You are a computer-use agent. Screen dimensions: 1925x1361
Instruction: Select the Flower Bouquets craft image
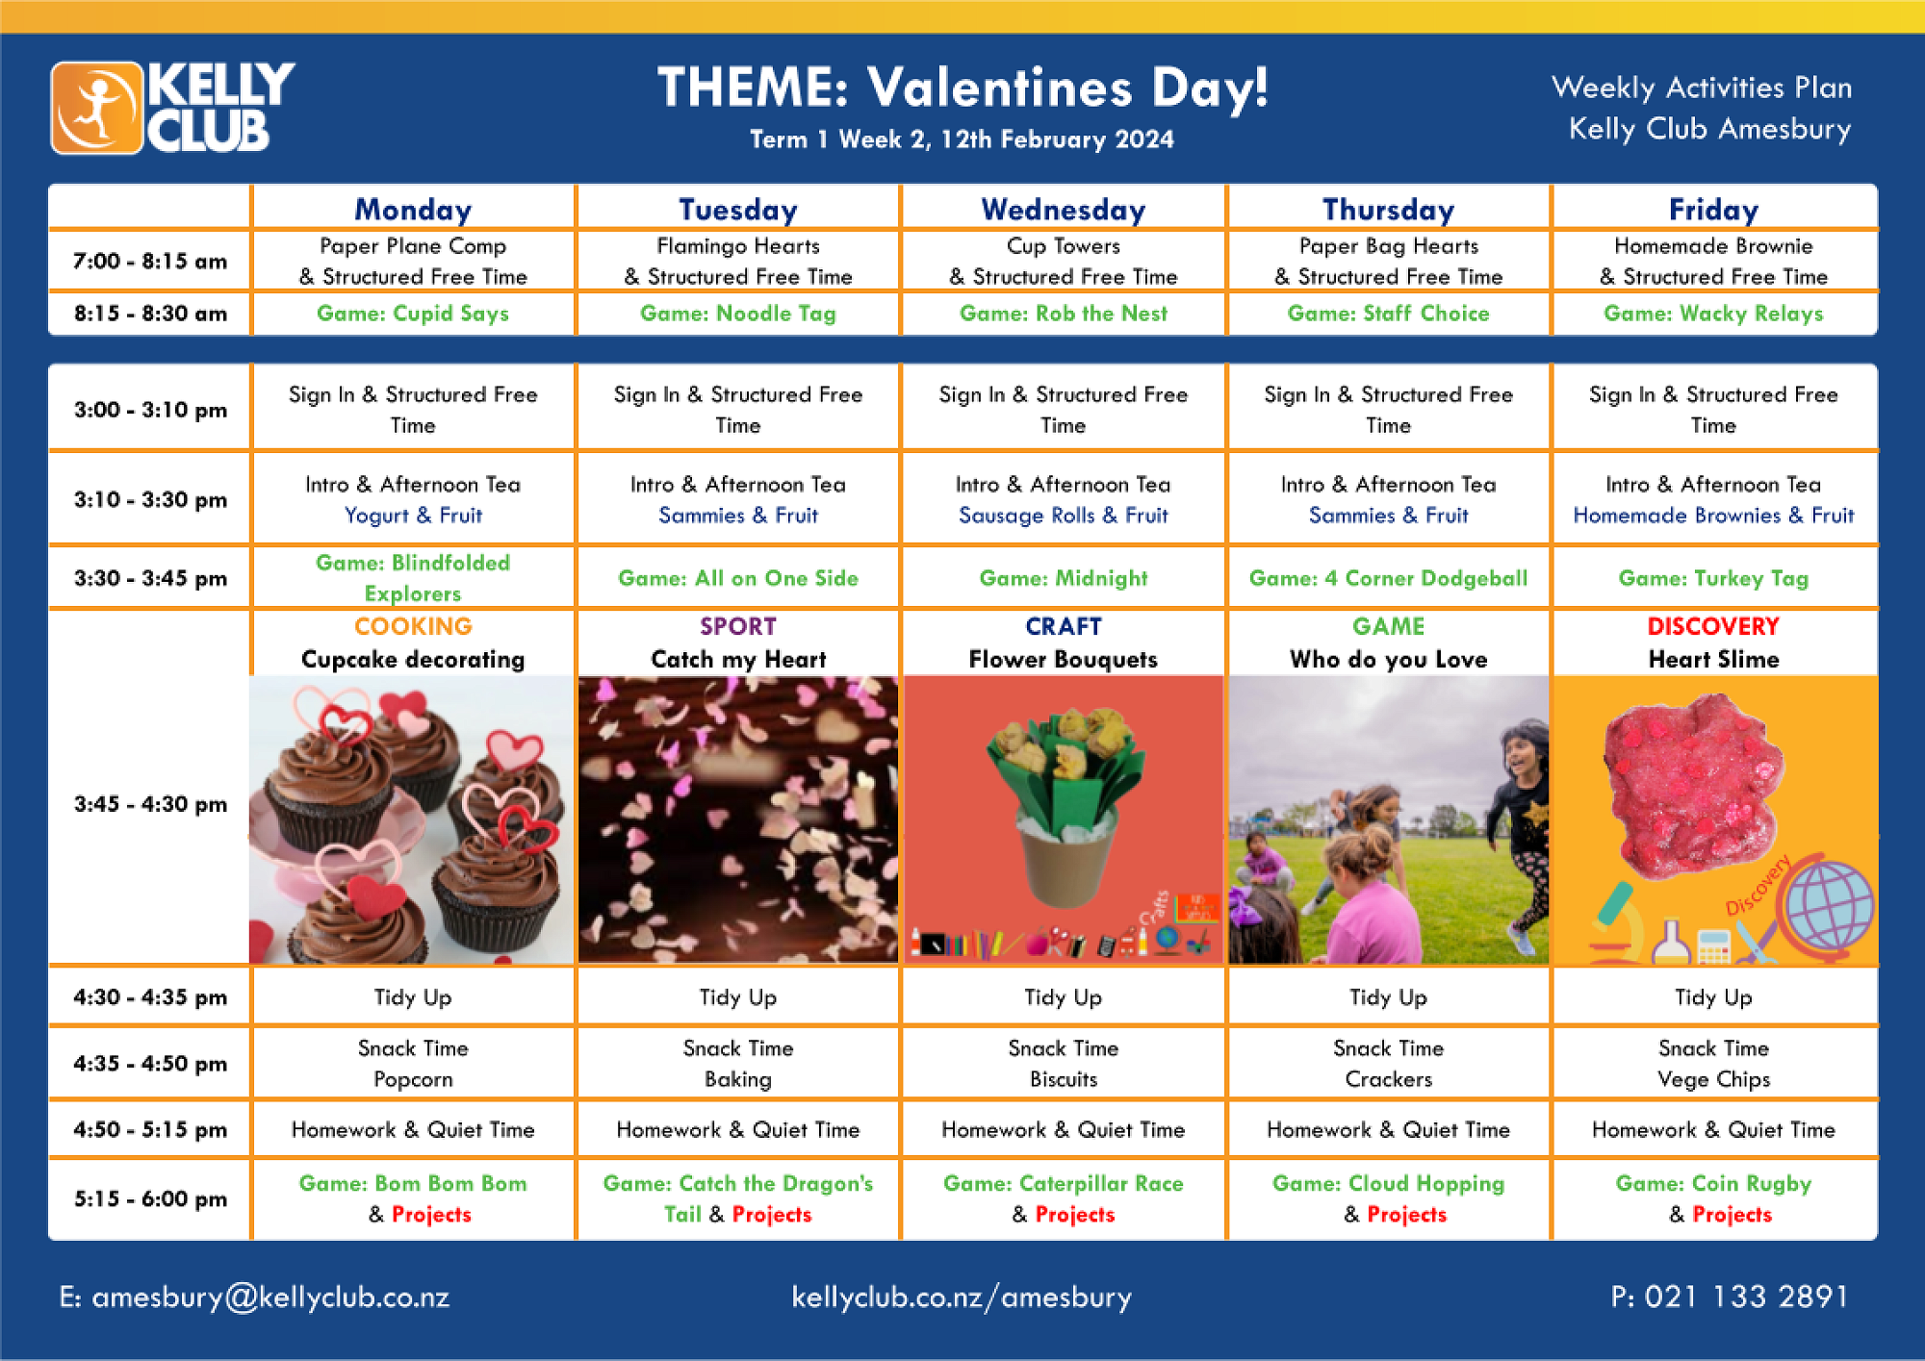coord(1064,819)
